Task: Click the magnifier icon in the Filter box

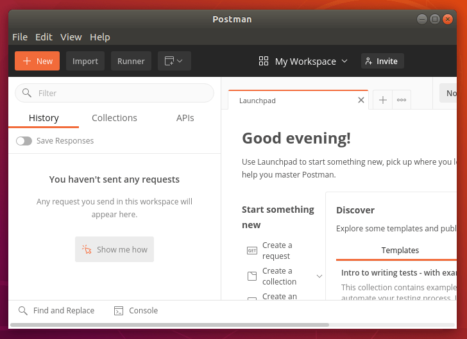Action: click(x=27, y=93)
